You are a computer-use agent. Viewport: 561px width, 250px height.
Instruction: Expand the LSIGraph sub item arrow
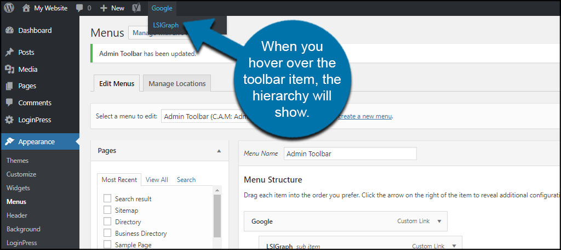pos(454,246)
